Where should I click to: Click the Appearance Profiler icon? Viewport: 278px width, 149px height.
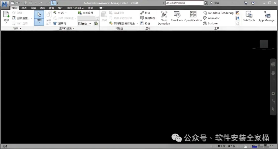(x=237, y=13)
